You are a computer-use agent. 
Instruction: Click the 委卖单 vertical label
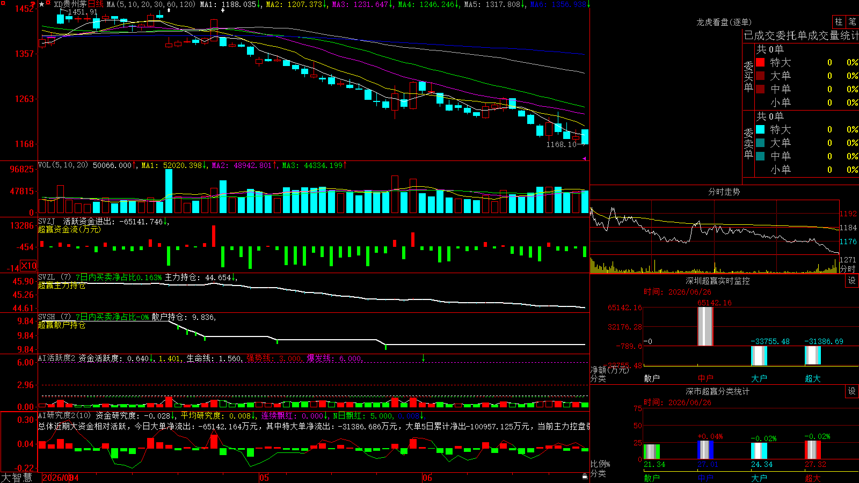point(748,143)
